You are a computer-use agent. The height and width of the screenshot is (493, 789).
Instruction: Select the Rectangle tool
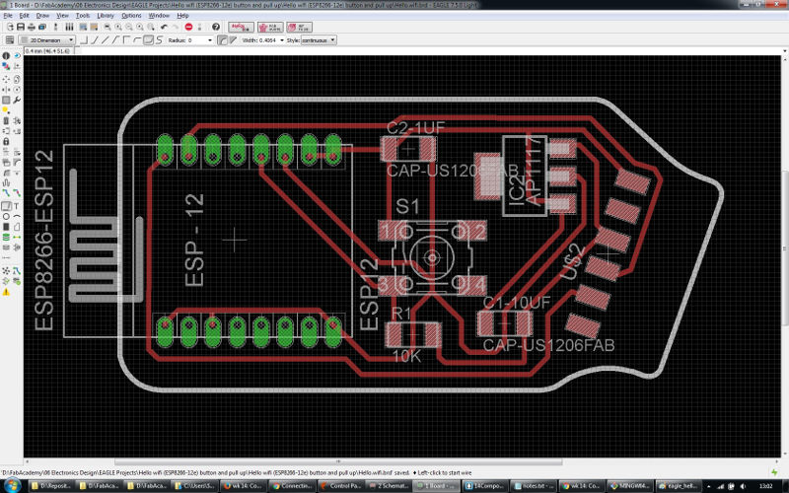tap(6, 227)
